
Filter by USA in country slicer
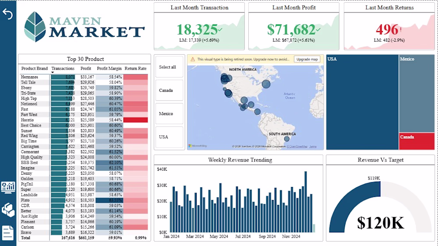click(169, 137)
